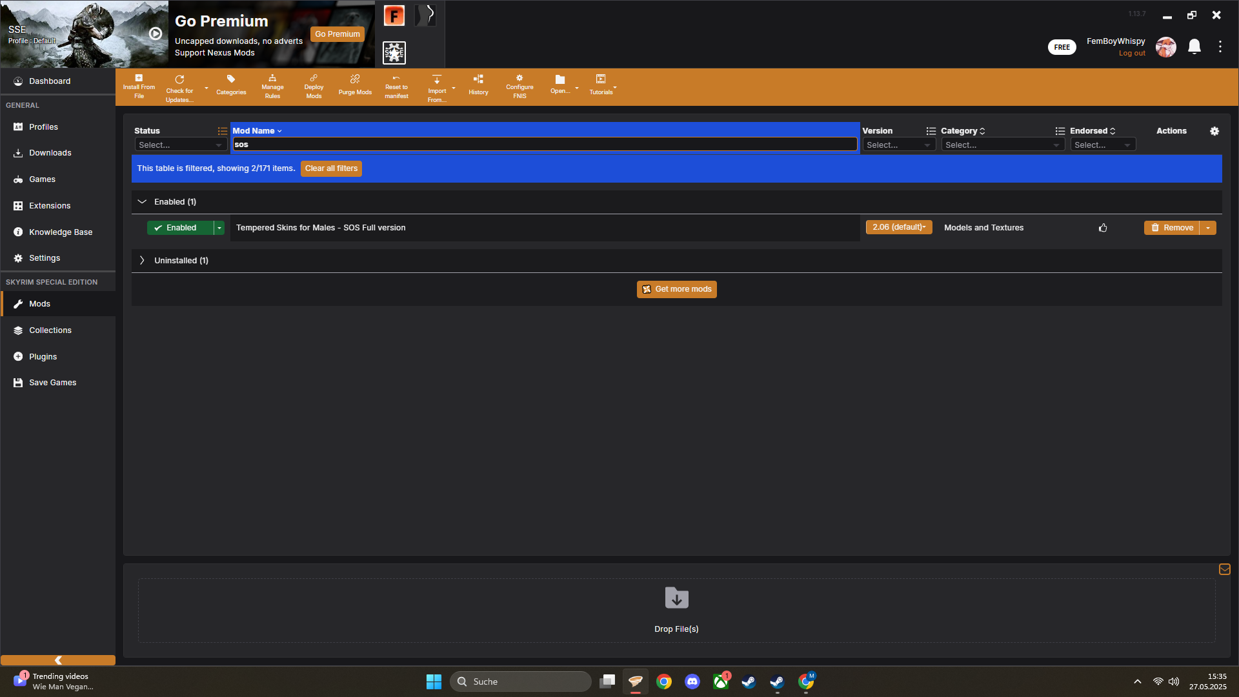Image resolution: width=1239 pixels, height=697 pixels.
Task: Sort by Mod Name column header
Action: [x=257, y=131]
